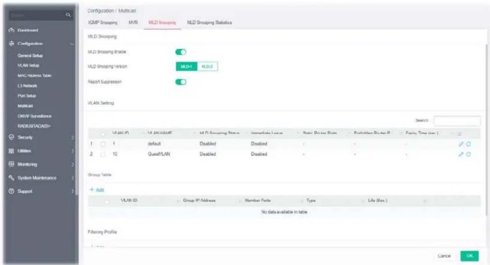Click the Security shield icon in sidebar
490x265 pixels.
12,137
